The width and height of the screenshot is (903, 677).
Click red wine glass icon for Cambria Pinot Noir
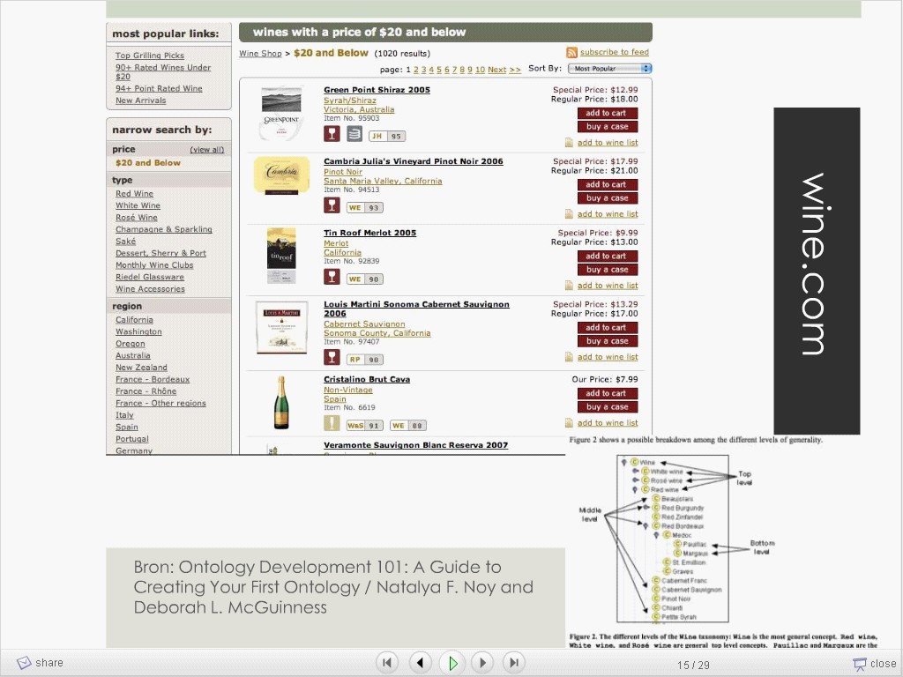pyautogui.click(x=332, y=205)
